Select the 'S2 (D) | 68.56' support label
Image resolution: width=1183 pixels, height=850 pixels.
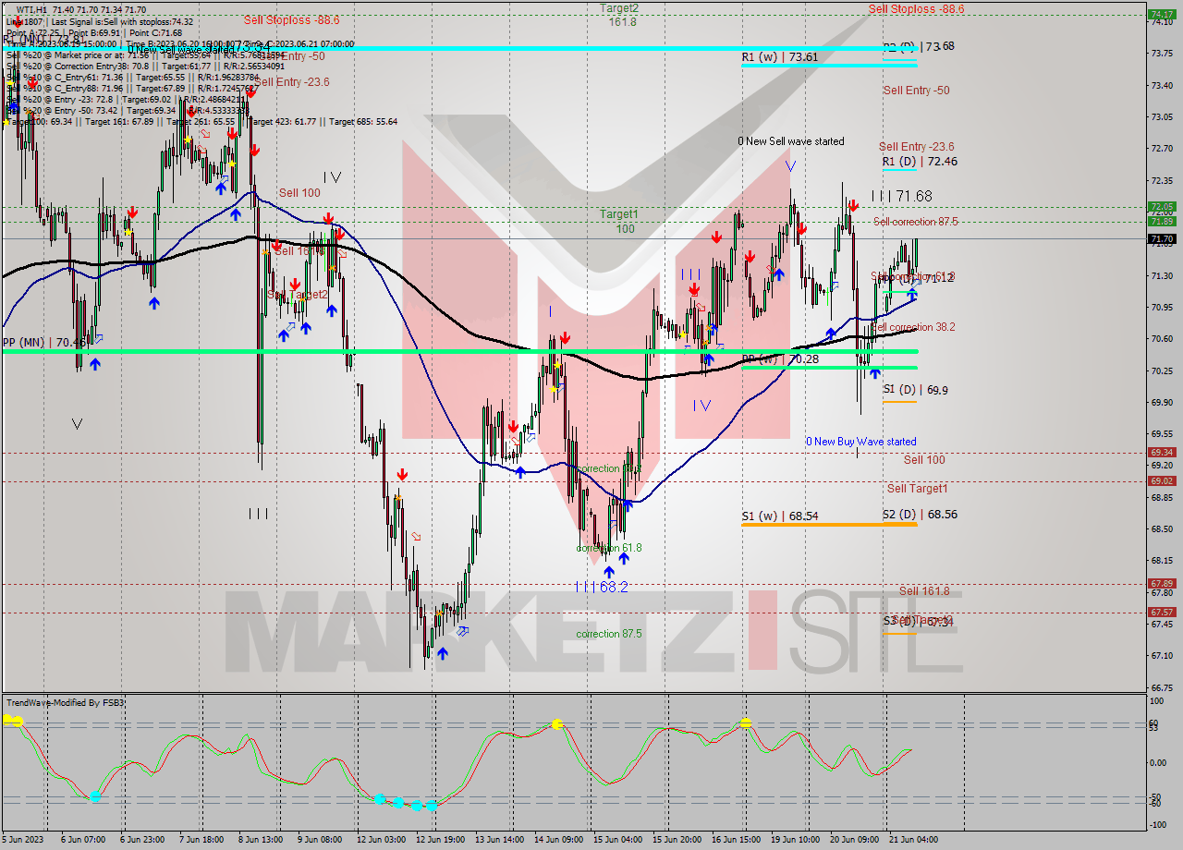click(920, 514)
